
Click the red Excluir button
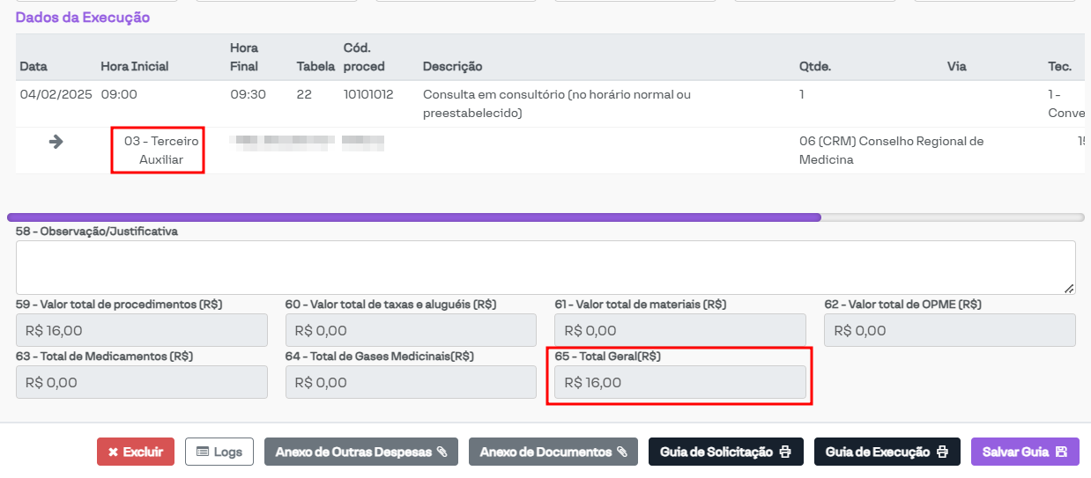[136, 452]
